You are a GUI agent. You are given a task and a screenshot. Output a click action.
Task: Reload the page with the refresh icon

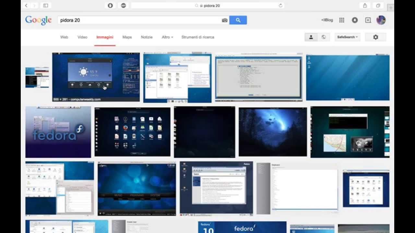point(280,6)
